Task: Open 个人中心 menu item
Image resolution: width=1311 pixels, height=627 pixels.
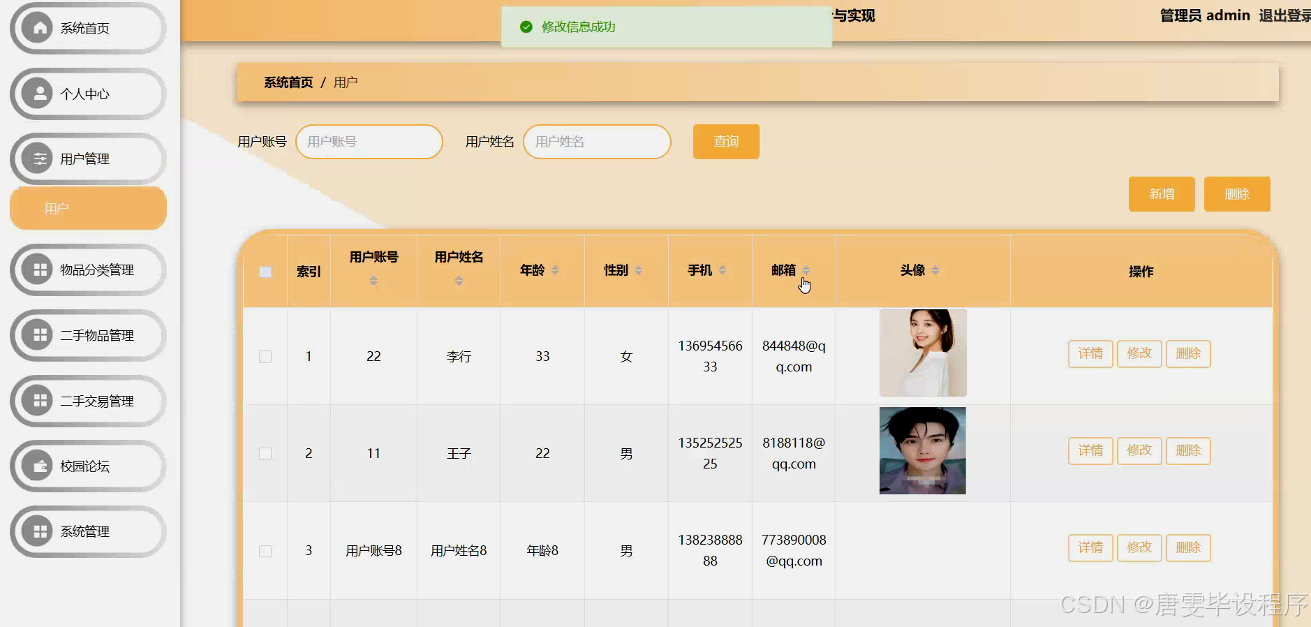Action: coord(88,94)
